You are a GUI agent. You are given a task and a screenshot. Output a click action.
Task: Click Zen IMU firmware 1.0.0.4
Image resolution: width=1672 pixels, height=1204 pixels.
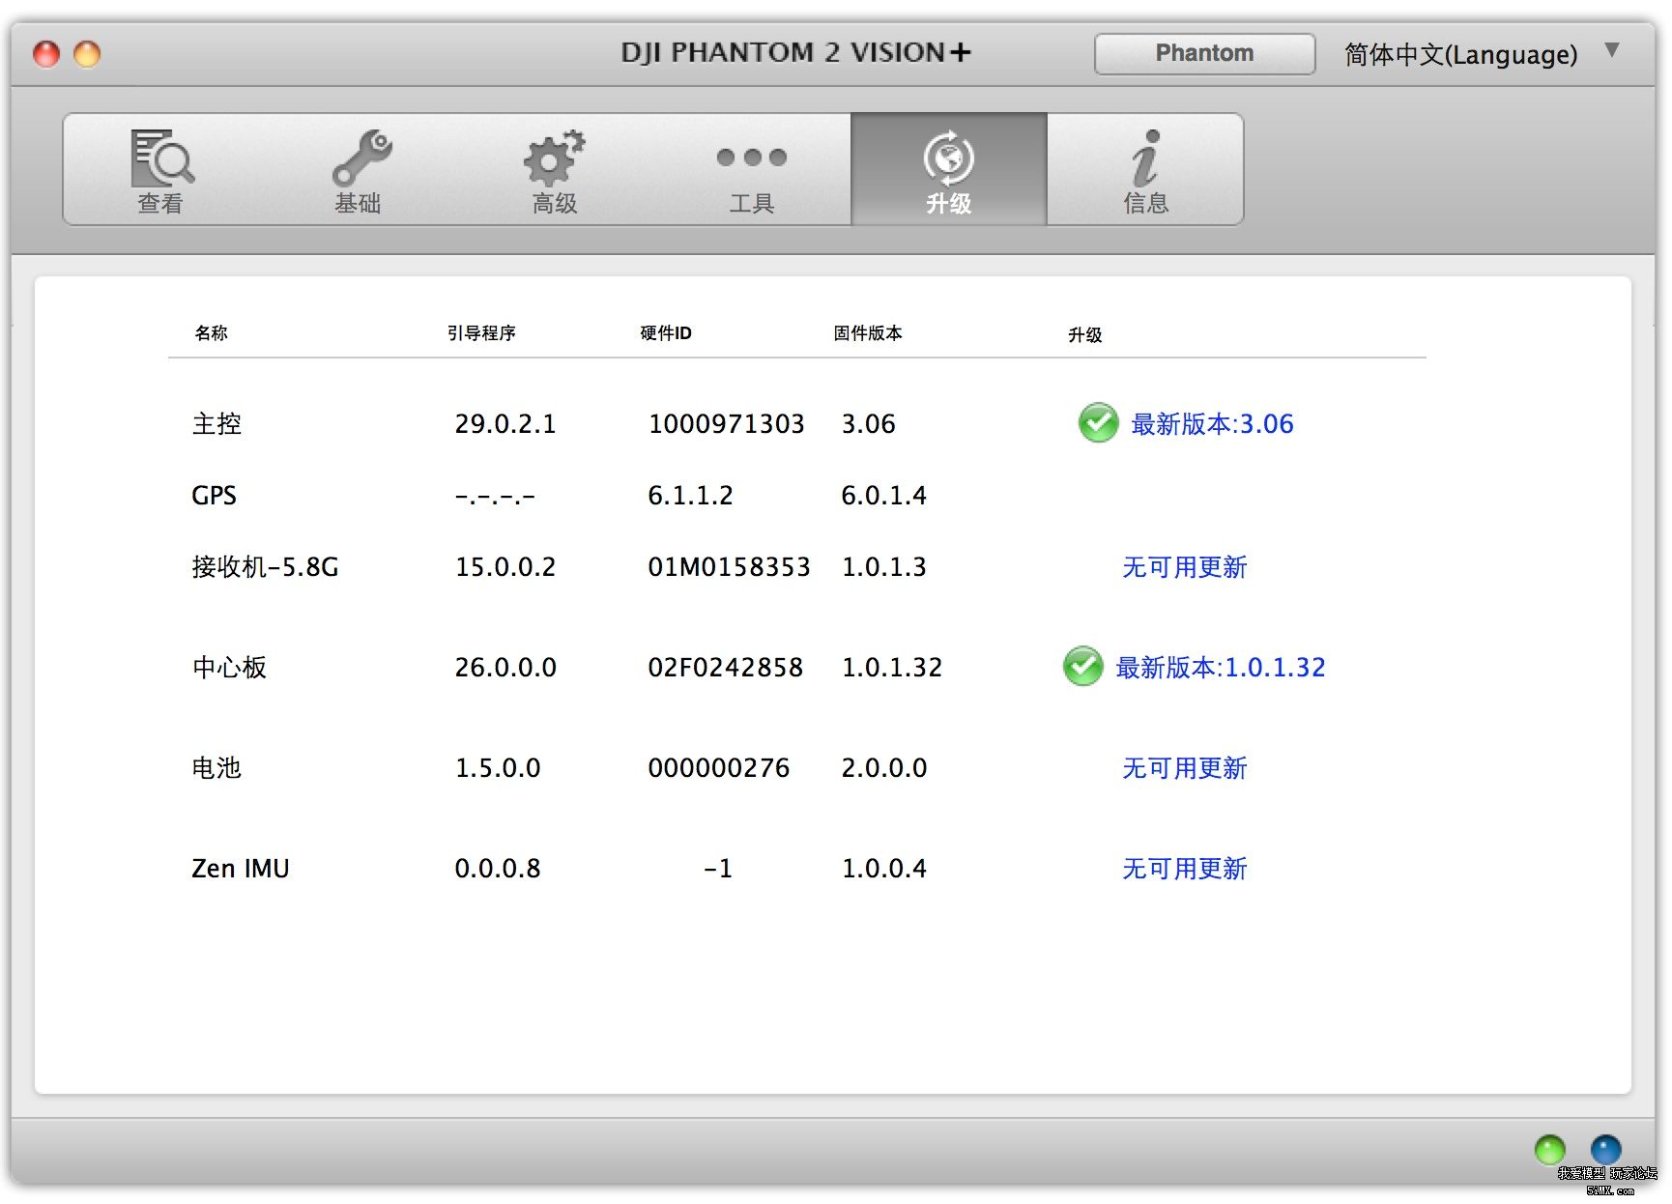click(x=883, y=868)
